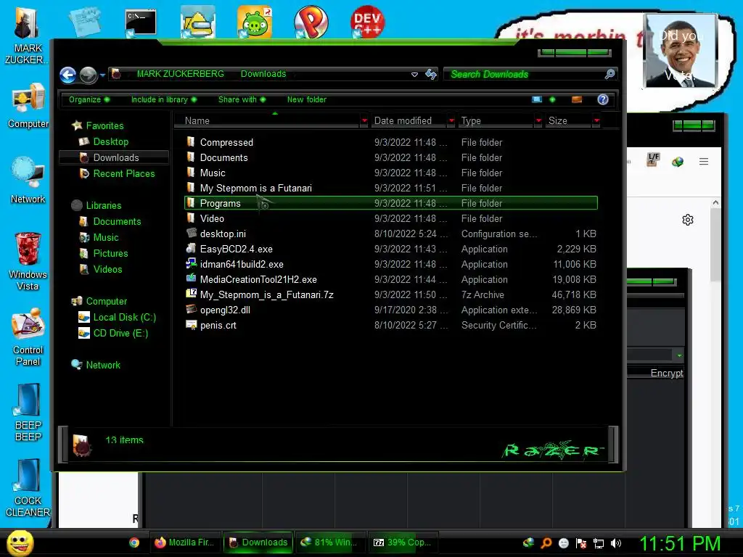
Task: Click the New folder button
Action: tap(307, 99)
